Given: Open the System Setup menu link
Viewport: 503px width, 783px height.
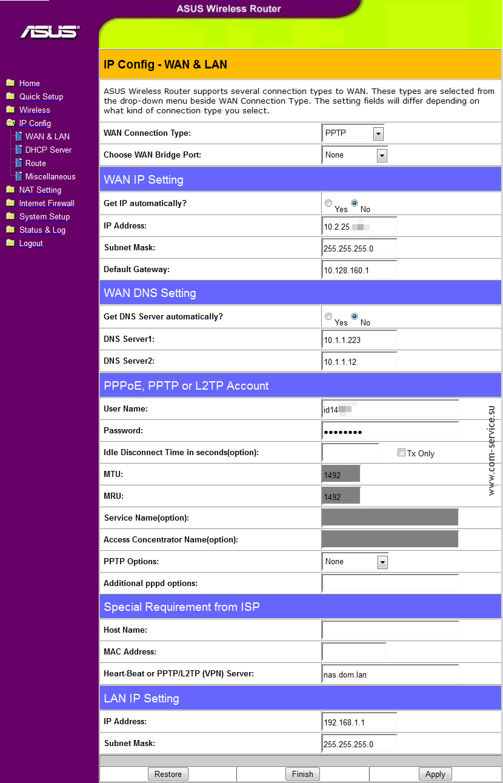Looking at the screenshot, I should pos(44,217).
